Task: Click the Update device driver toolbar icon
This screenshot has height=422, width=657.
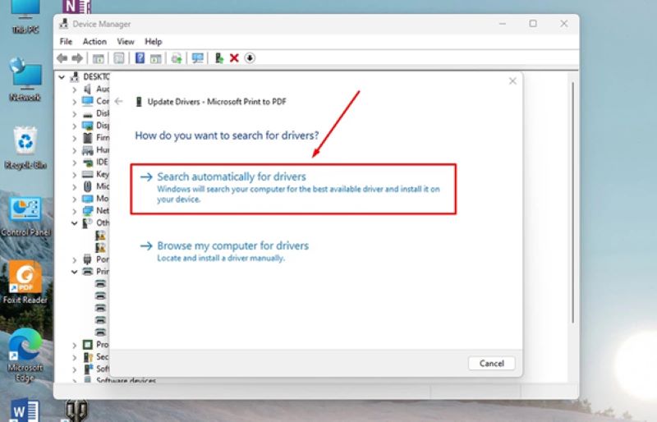Action: point(218,57)
